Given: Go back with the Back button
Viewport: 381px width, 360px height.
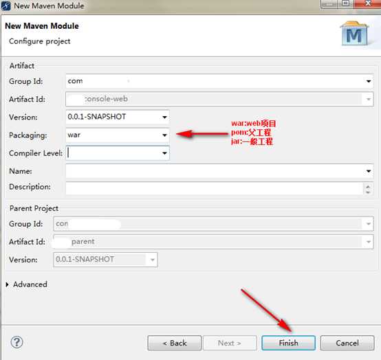Looking at the screenshot, I should click(175, 343).
